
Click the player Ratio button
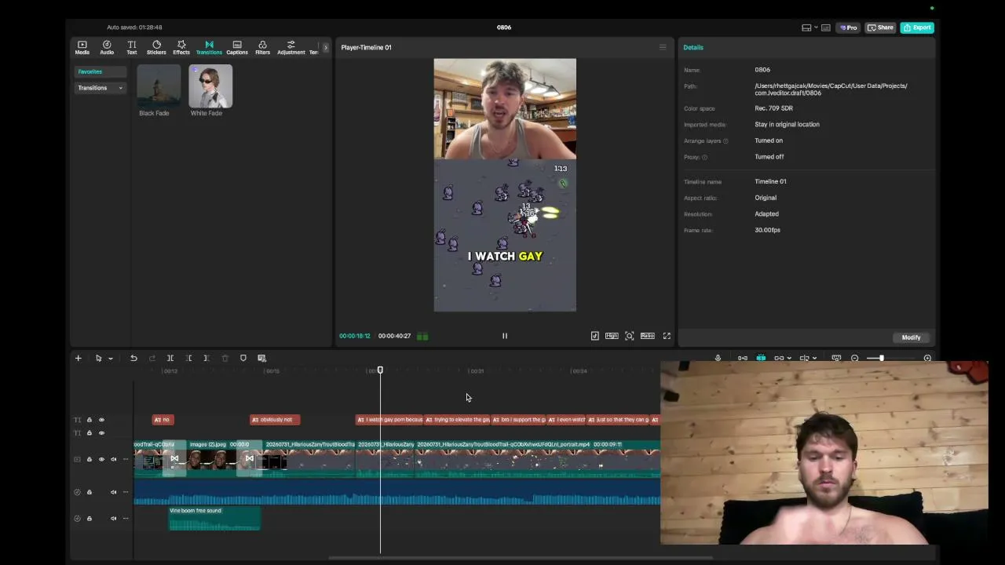tap(648, 336)
